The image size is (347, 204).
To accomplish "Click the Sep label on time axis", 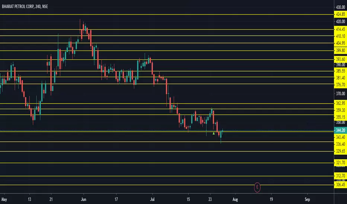I will coord(307,200).
